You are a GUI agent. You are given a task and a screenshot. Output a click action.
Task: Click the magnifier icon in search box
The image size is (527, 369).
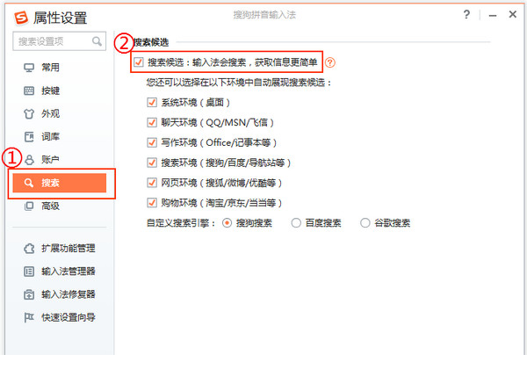point(97,41)
